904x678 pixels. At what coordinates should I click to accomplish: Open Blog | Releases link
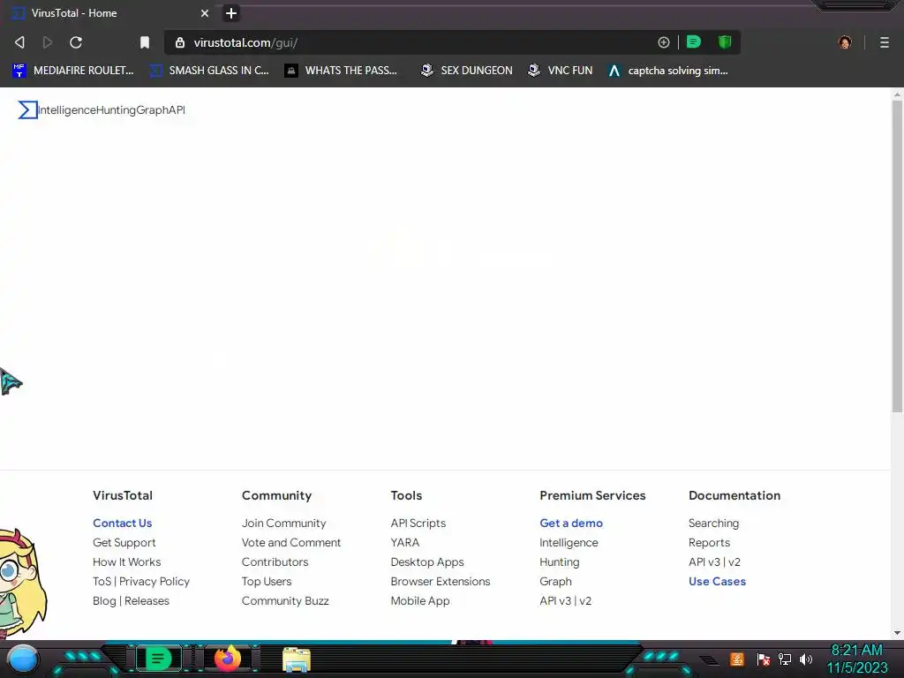click(x=131, y=600)
